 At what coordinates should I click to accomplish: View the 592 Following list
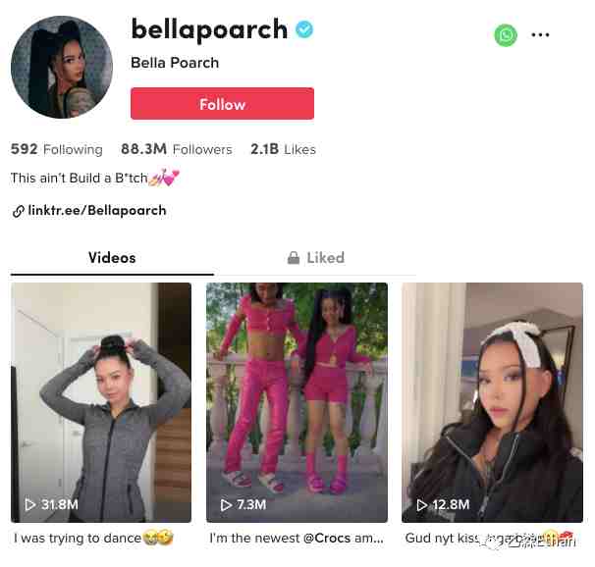[57, 149]
